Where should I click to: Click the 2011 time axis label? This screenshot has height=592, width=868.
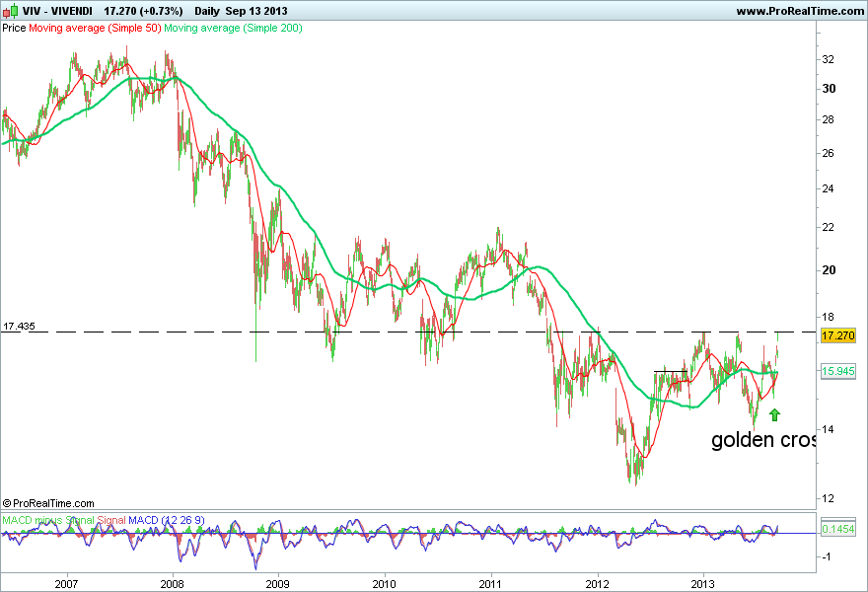[490, 584]
